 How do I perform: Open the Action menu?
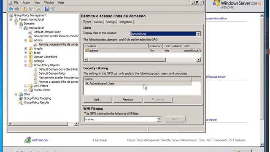[26, 3]
